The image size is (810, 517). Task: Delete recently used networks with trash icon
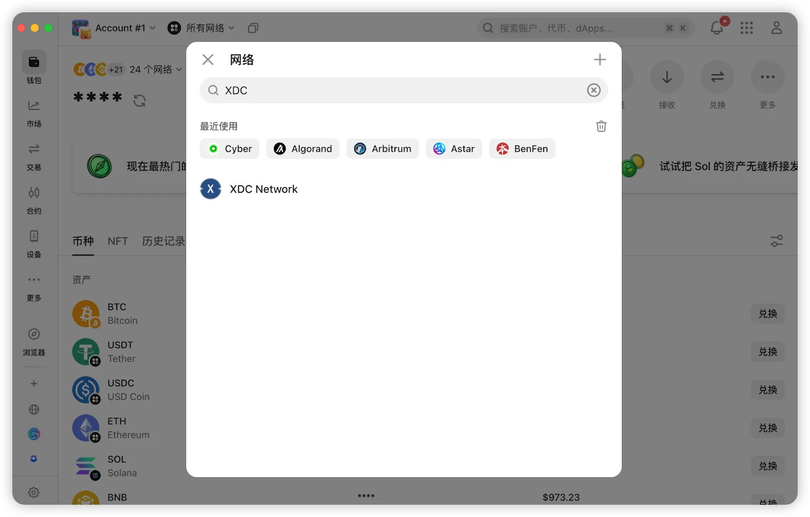pos(601,126)
